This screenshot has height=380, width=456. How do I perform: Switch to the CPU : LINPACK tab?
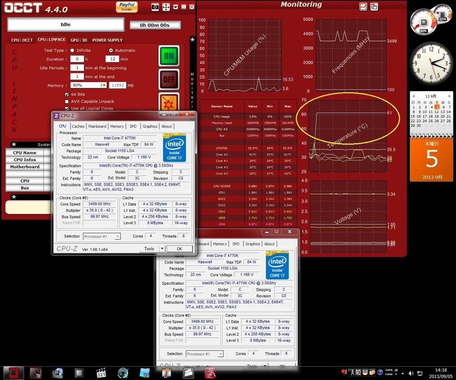pyautogui.click(x=52, y=40)
